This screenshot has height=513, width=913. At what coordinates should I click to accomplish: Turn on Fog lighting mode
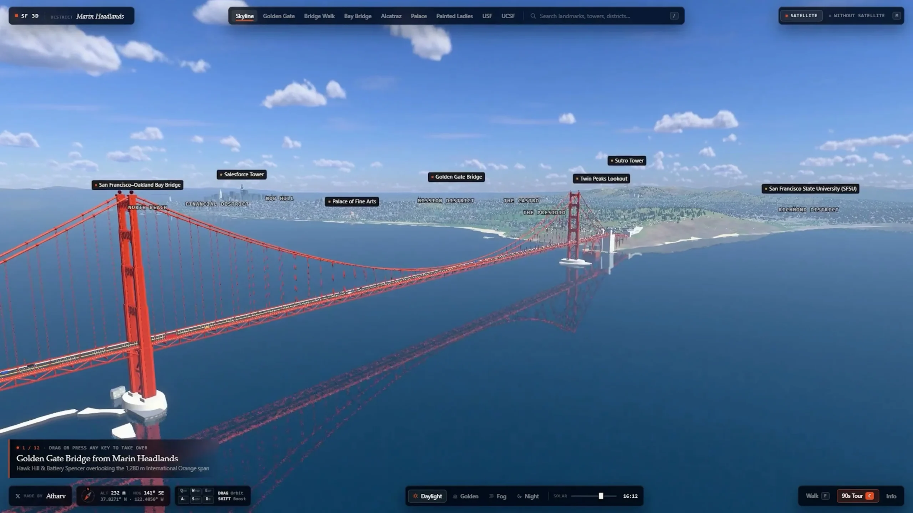pos(498,496)
